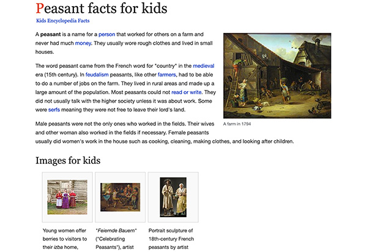Click the 'farmers' hyperlink
Screen dimensions: 367x252
(166, 75)
